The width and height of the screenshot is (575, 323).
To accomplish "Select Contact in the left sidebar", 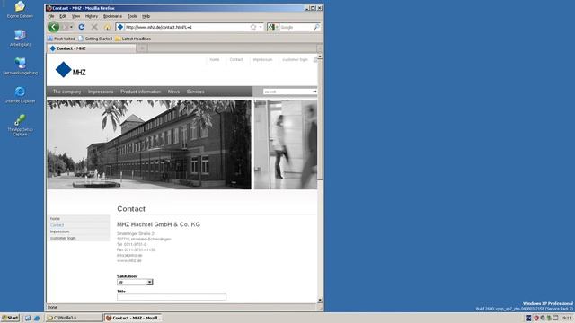I will (x=57, y=225).
